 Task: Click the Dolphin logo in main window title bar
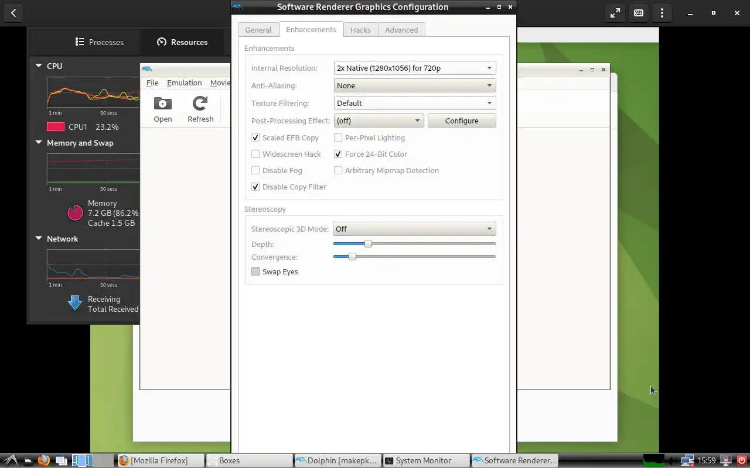pyautogui.click(x=147, y=70)
